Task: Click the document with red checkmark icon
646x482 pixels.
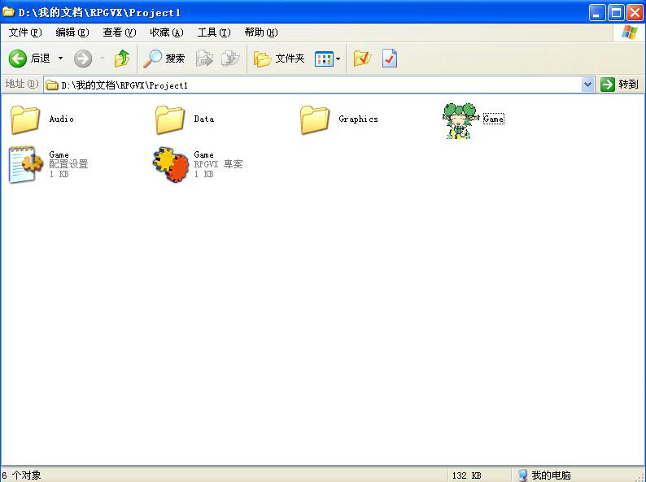Action: click(390, 59)
